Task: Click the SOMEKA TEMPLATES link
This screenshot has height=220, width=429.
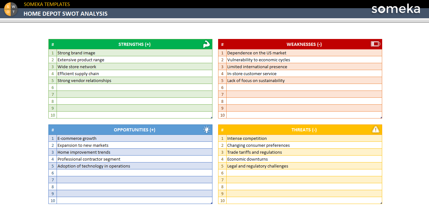Action: click(47, 4)
